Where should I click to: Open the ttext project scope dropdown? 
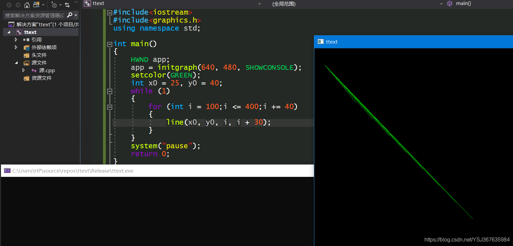(260, 4)
